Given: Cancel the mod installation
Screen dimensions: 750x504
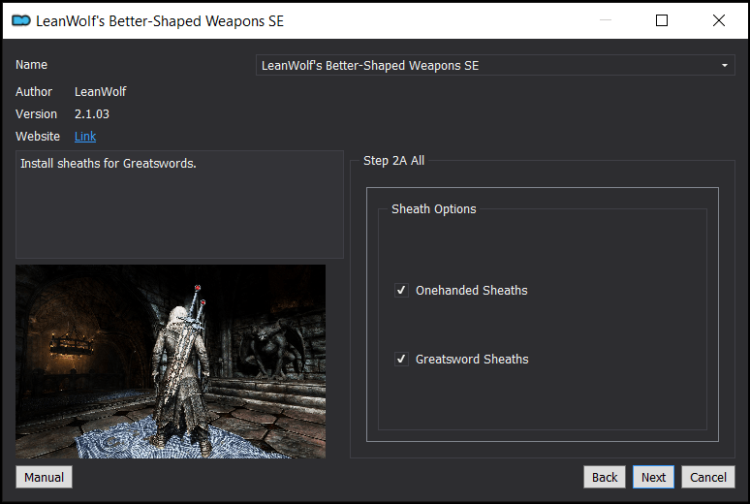Looking at the screenshot, I should [x=707, y=477].
